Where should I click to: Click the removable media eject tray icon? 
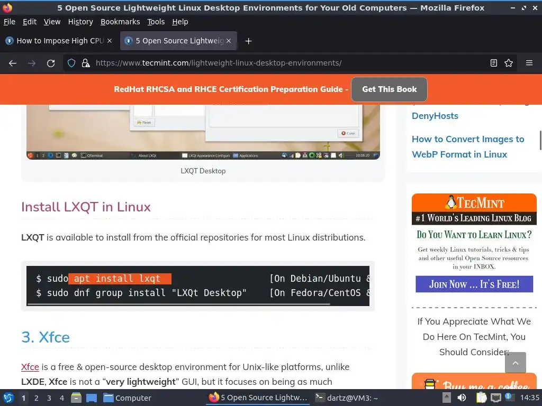pos(447,398)
